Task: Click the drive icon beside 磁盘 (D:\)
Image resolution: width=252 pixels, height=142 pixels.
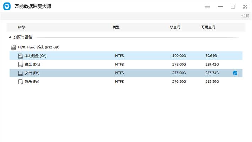Action: point(21,65)
